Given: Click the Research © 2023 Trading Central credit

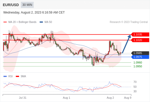Looking at the screenshot, I should [129, 22].
